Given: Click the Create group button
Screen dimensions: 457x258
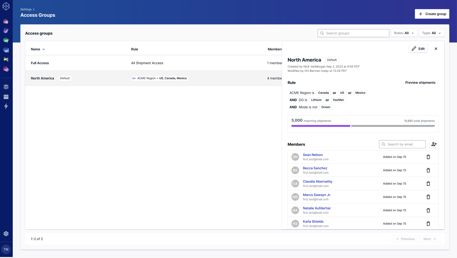Looking at the screenshot, I should click(432, 14).
